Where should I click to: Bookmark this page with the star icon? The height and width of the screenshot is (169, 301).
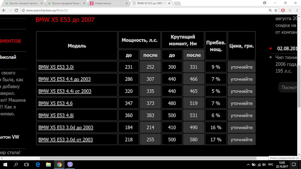point(276,10)
